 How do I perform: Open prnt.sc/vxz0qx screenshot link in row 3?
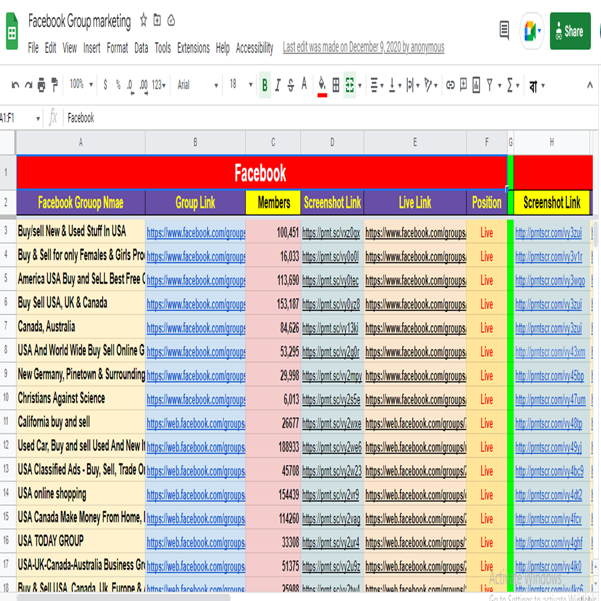(x=331, y=232)
